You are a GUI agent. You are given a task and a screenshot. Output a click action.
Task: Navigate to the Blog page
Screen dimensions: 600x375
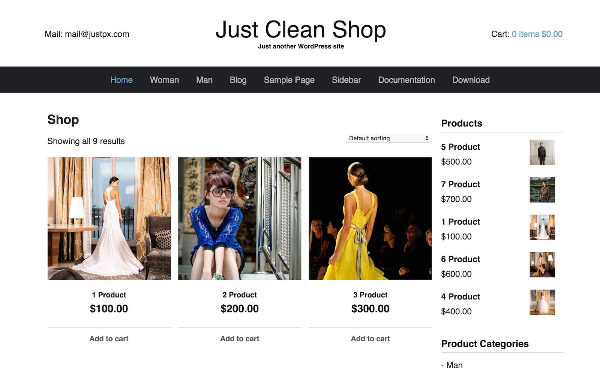(x=238, y=80)
